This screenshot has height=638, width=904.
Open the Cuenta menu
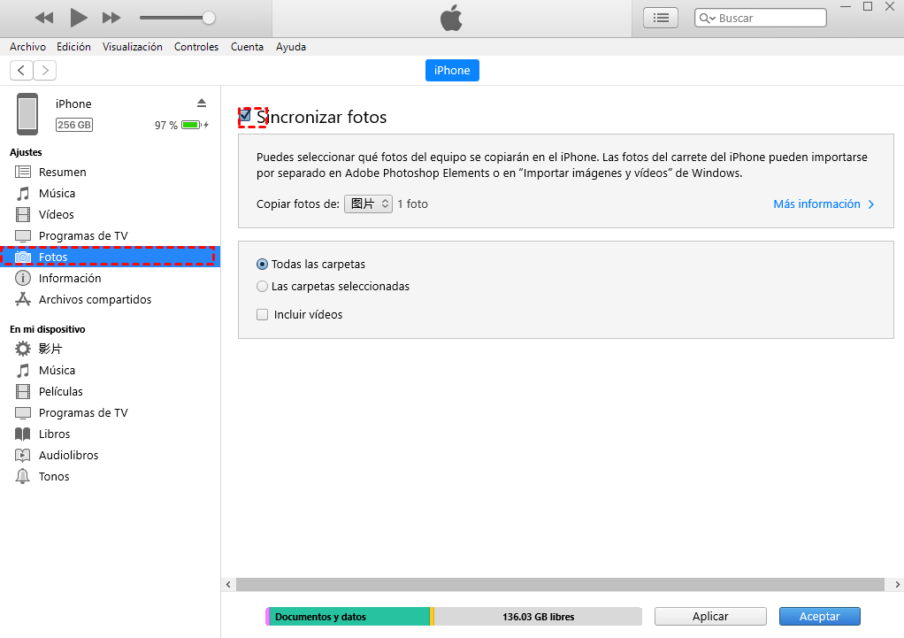tap(247, 47)
